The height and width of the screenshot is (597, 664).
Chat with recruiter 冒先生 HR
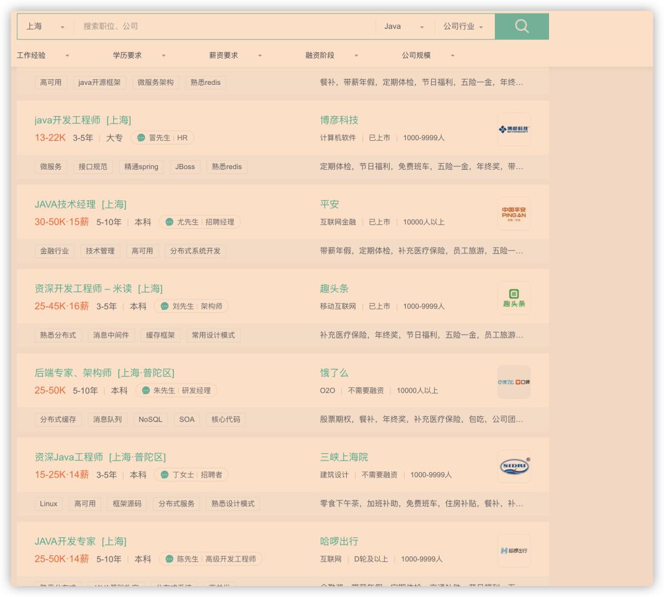click(162, 138)
